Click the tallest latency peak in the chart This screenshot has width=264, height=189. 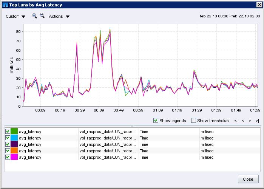point(110,29)
